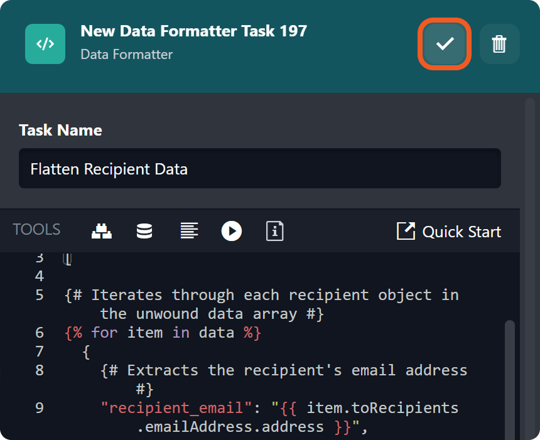
Task: Click the outer panel scrollbar track
Action: click(x=530, y=251)
